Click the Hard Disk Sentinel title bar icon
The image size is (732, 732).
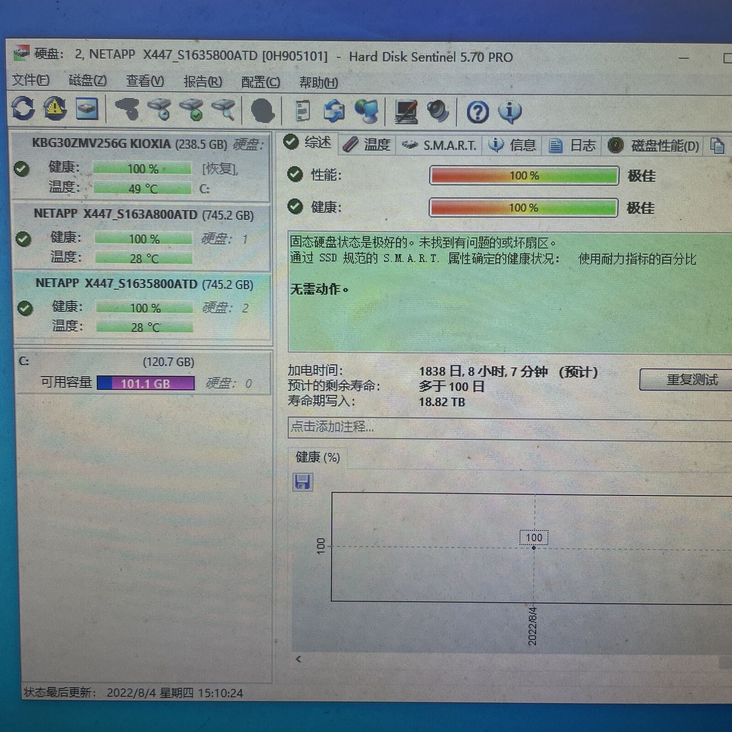pyautogui.click(x=21, y=53)
